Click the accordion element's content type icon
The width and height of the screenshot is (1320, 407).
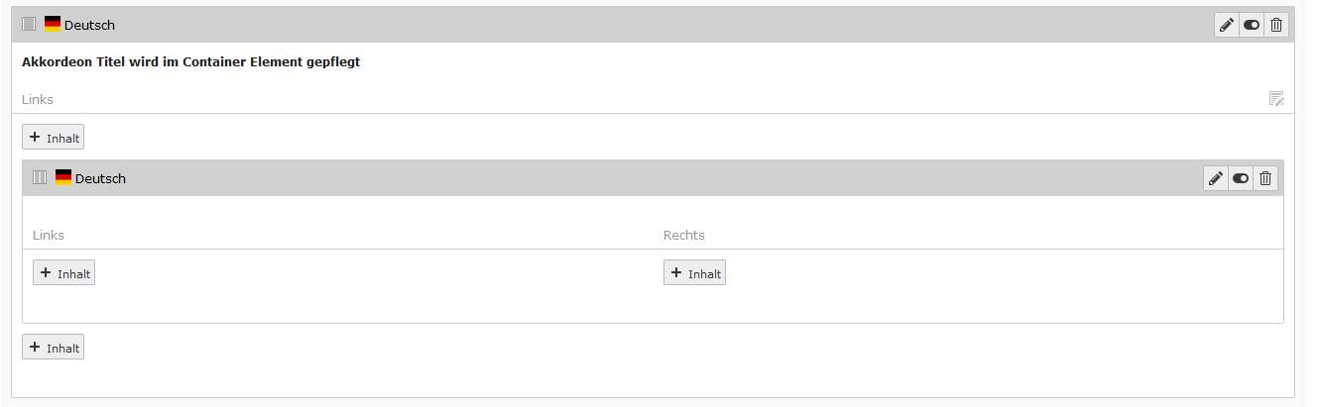(x=29, y=24)
